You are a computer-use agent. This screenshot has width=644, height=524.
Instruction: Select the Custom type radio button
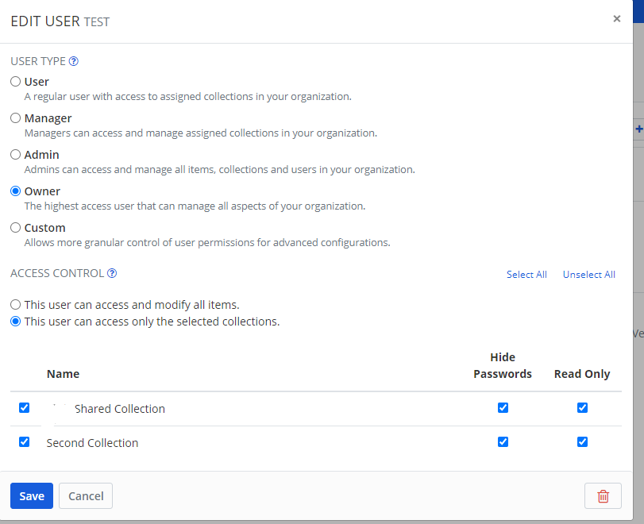pos(15,228)
